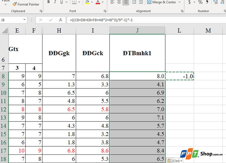Open the Font Color dropdown arrow
Image resolution: width=226 pixels, height=163 pixels.
(x=102, y=2)
